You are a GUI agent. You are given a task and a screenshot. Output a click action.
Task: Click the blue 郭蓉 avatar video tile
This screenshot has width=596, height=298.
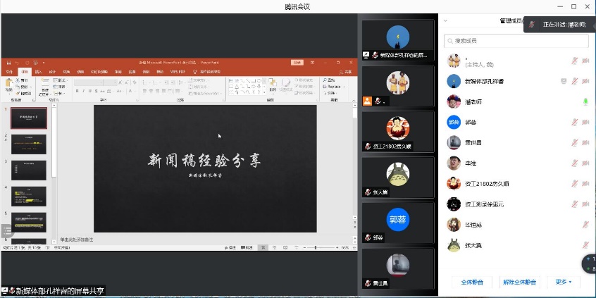(x=398, y=222)
